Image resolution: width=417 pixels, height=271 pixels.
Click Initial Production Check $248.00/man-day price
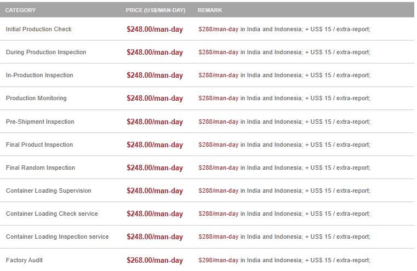click(x=155, y=30)
